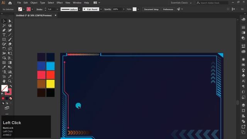Select the Curvature tool

point(10,30)
